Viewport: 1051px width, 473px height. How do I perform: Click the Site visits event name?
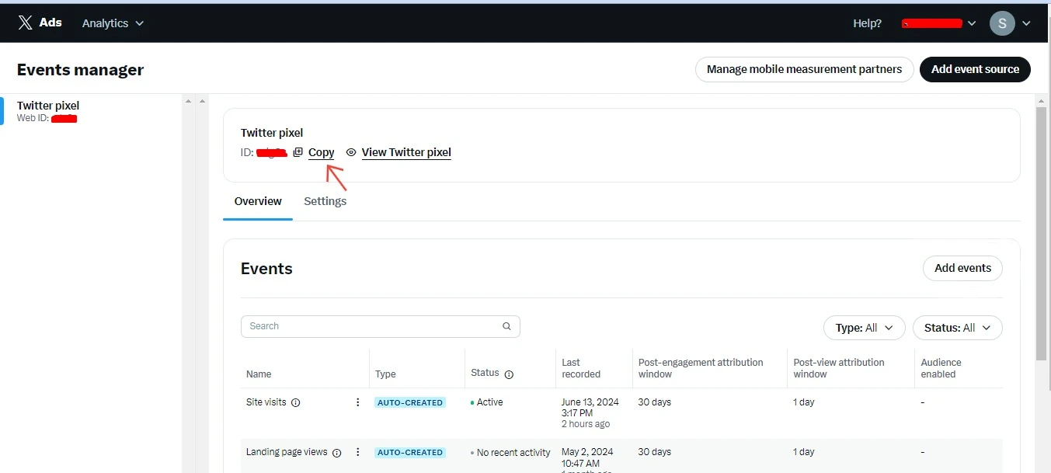266,402
